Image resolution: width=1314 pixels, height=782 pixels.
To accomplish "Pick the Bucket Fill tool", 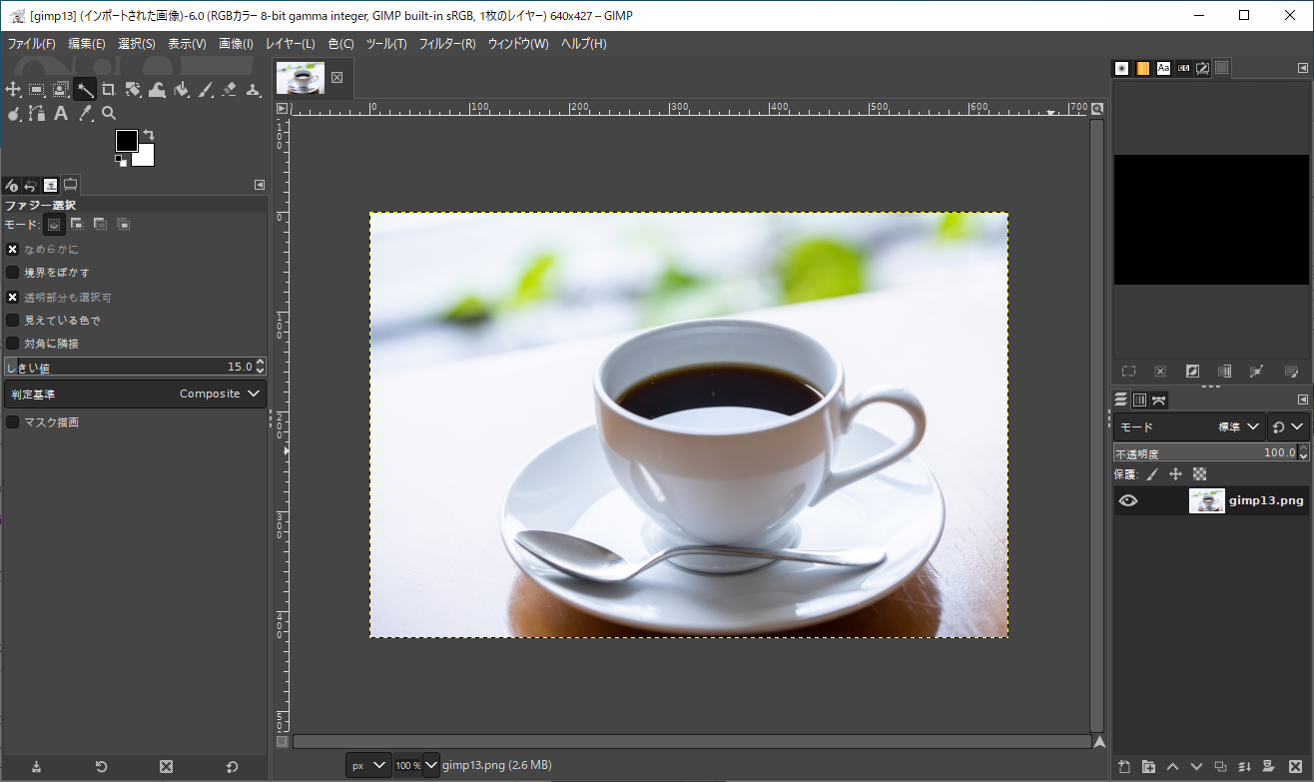I will click(181, 90).
